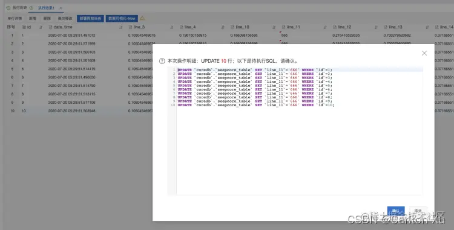Sort by line_4 column sort icon

point(223,27)
